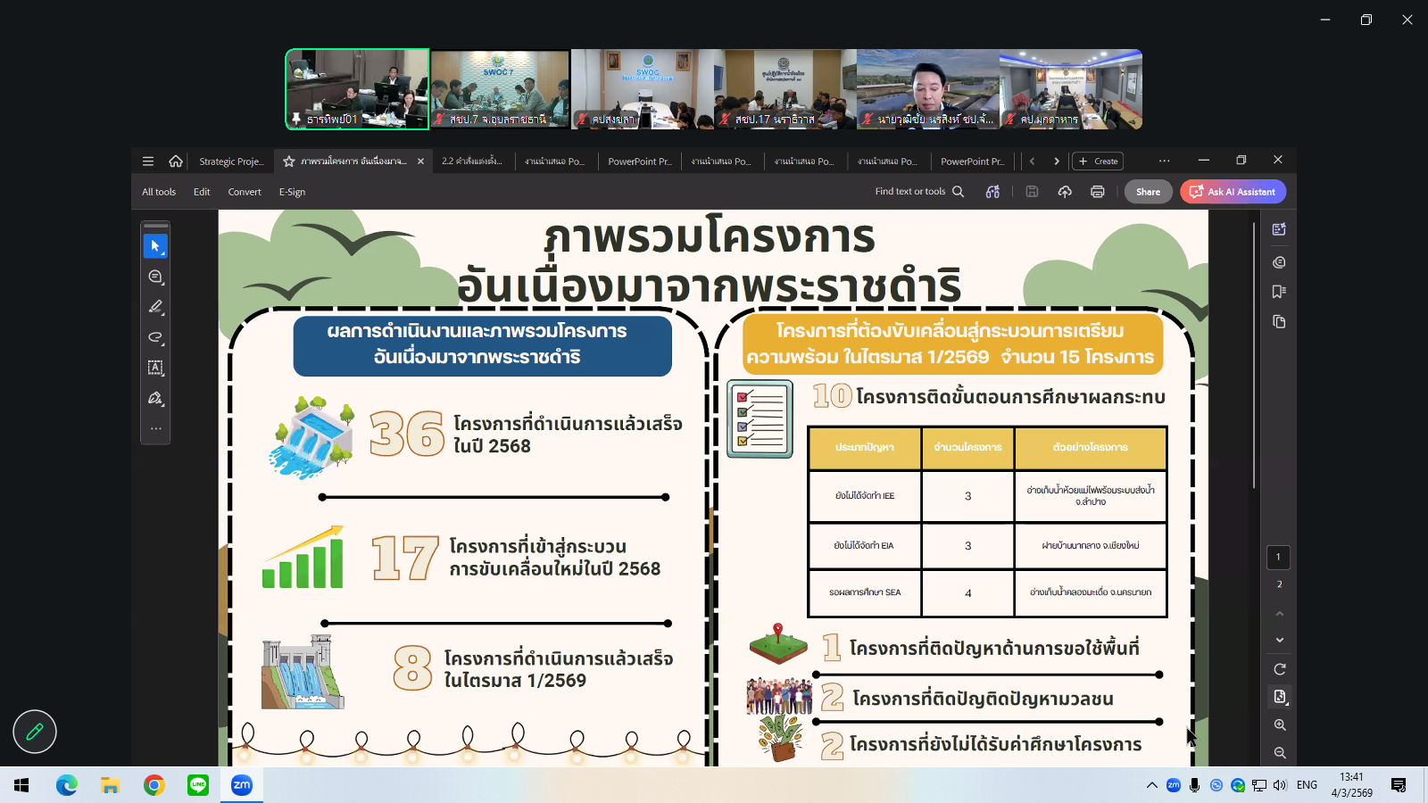Screen dimensions: 1428x803
Task: Activate the Add text box tool
Action: point(155,368)
